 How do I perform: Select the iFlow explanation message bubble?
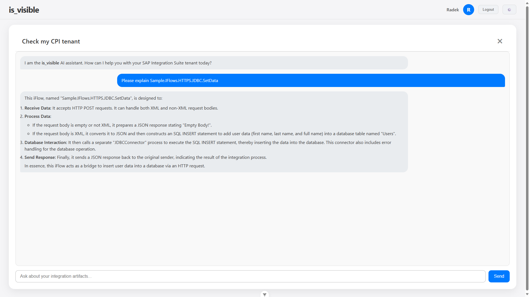[214, 132]
